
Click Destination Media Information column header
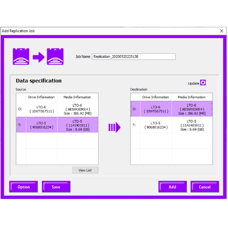click(192, 97)
